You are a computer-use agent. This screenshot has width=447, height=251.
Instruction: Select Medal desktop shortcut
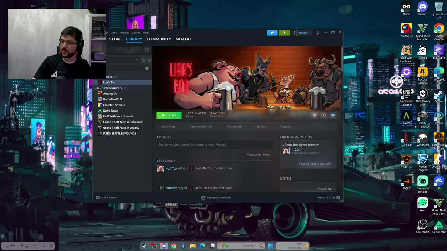406,9
